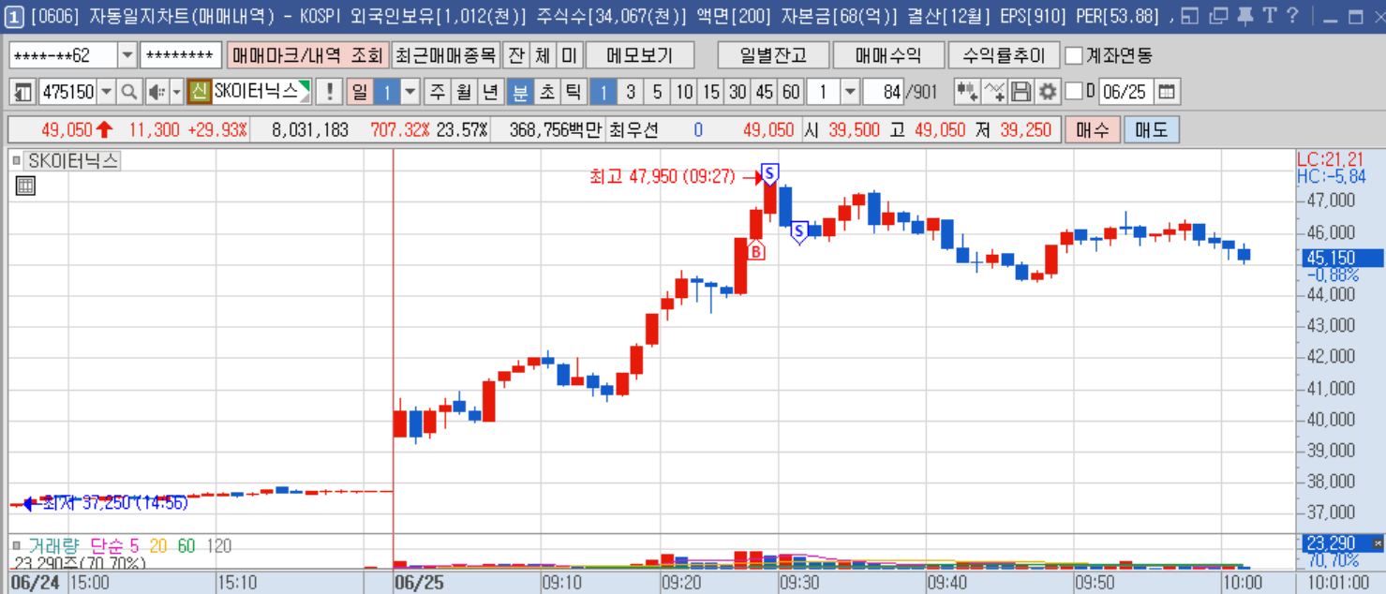Click 매매마크/내역 조회 button
This screenshot has height=594, width=1386.
(x=306, y=55)
